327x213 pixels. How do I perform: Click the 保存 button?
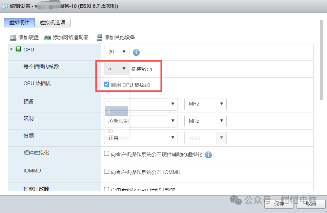point(279,204)
